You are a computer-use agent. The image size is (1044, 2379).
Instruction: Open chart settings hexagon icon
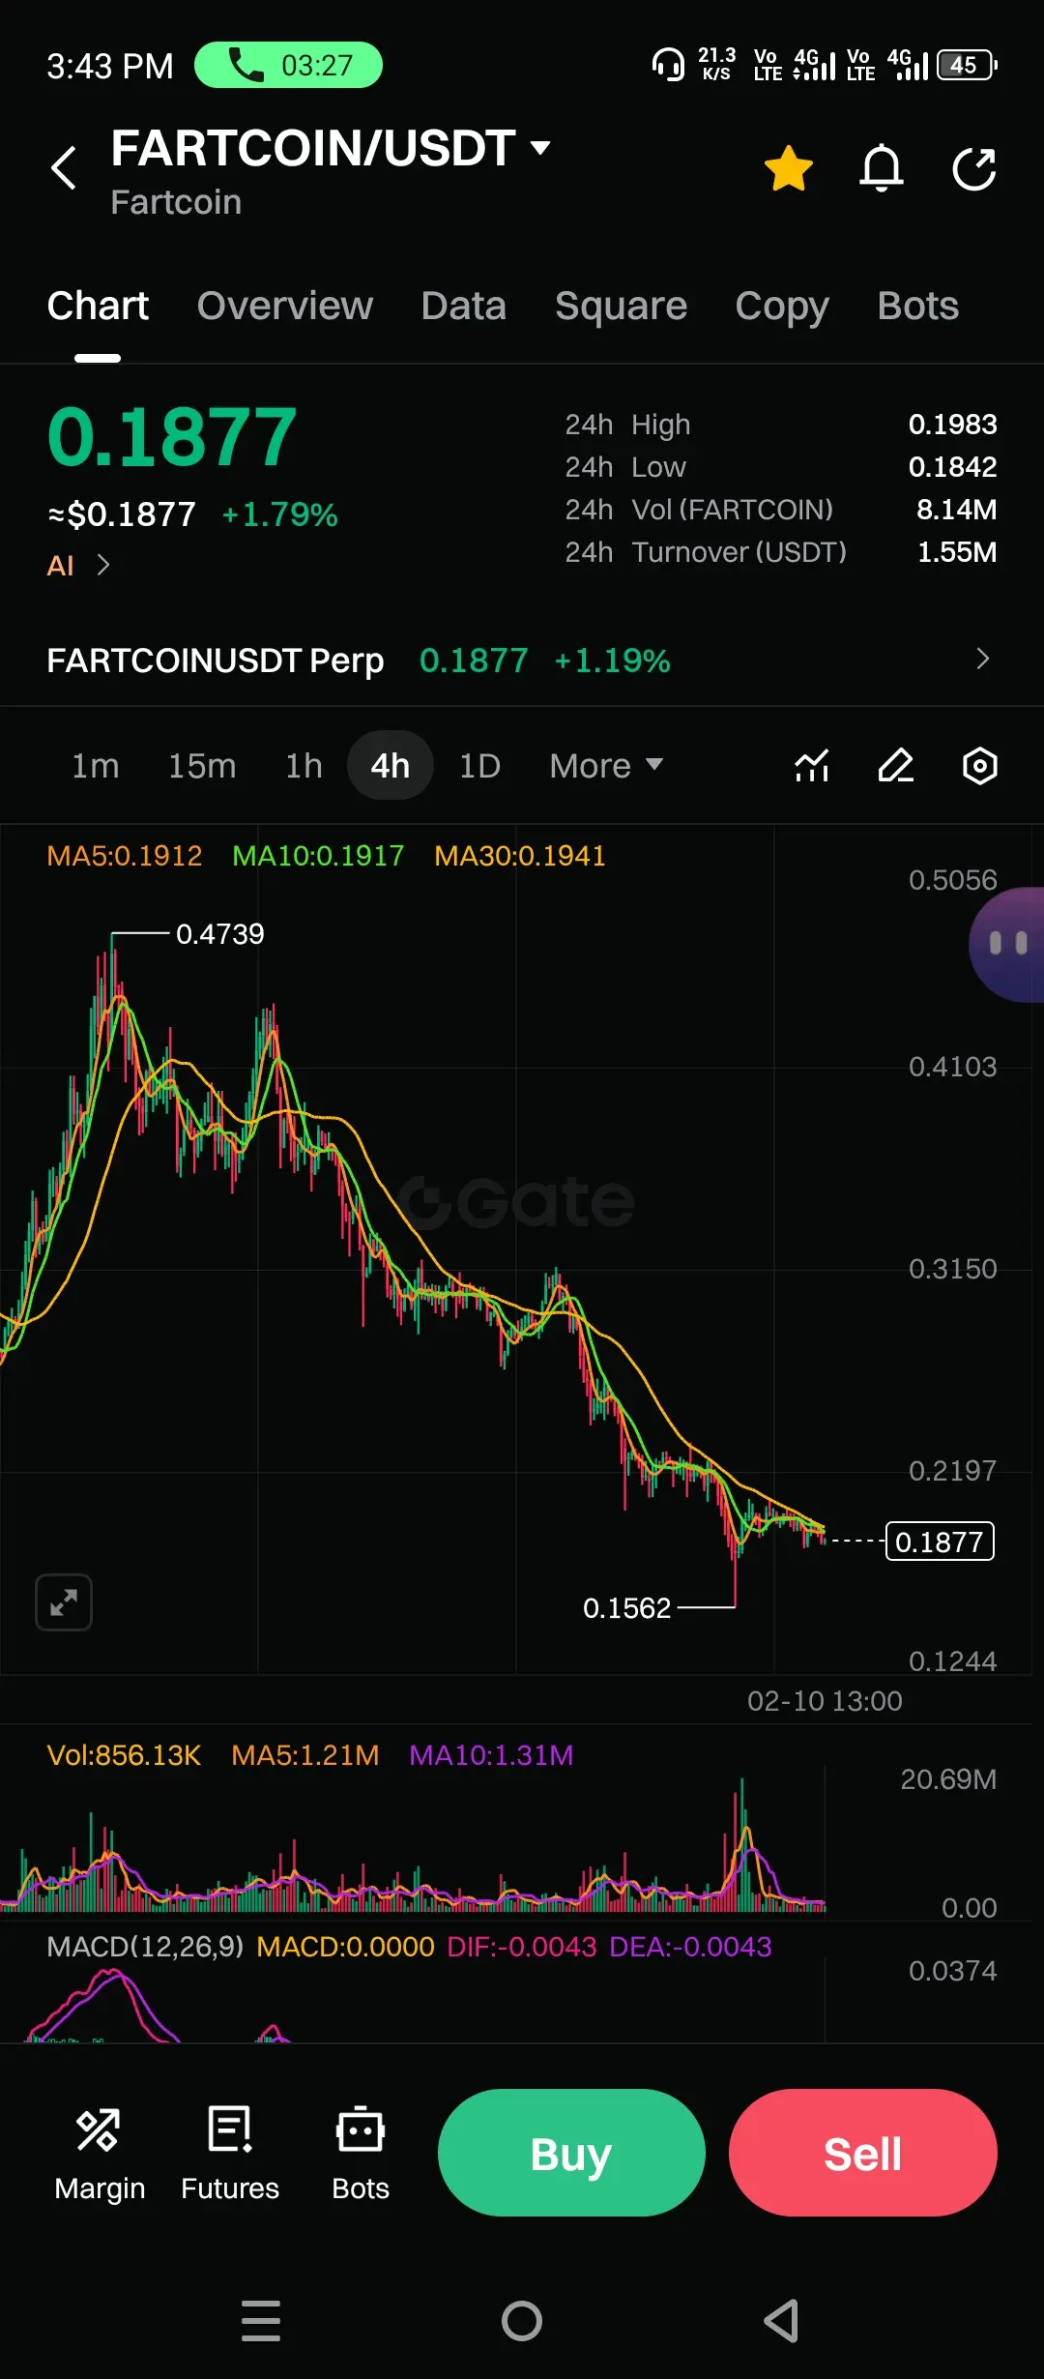pos(980,766)
